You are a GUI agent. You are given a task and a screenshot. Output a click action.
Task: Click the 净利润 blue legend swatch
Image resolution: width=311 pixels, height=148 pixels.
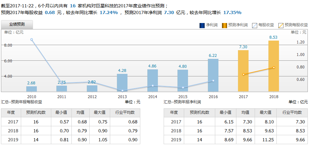coord(202,25)
